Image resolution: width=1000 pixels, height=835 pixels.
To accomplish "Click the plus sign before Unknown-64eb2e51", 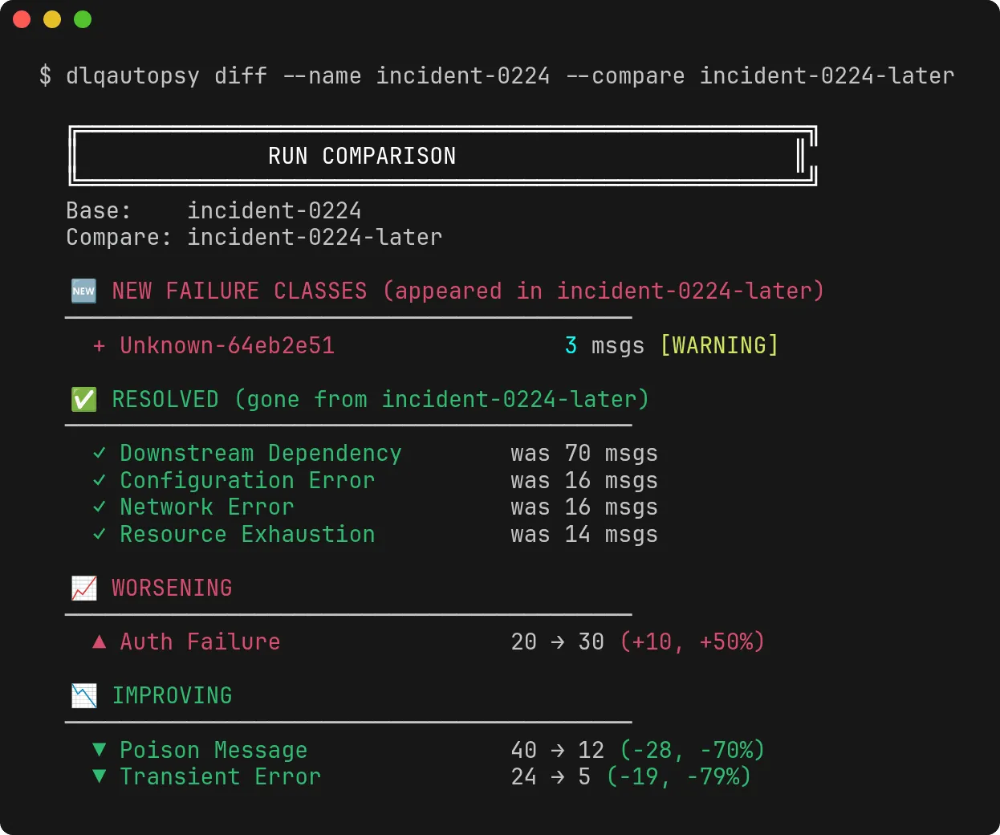I will click(100, 345).
